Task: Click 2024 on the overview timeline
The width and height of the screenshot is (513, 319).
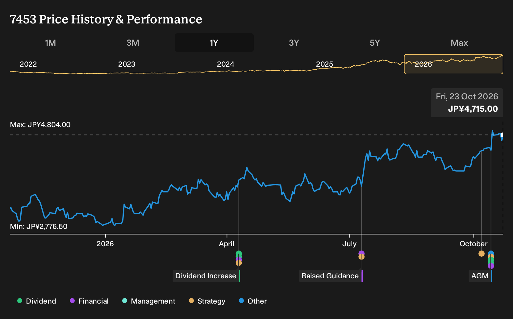Action: click(x=225, y=64)
